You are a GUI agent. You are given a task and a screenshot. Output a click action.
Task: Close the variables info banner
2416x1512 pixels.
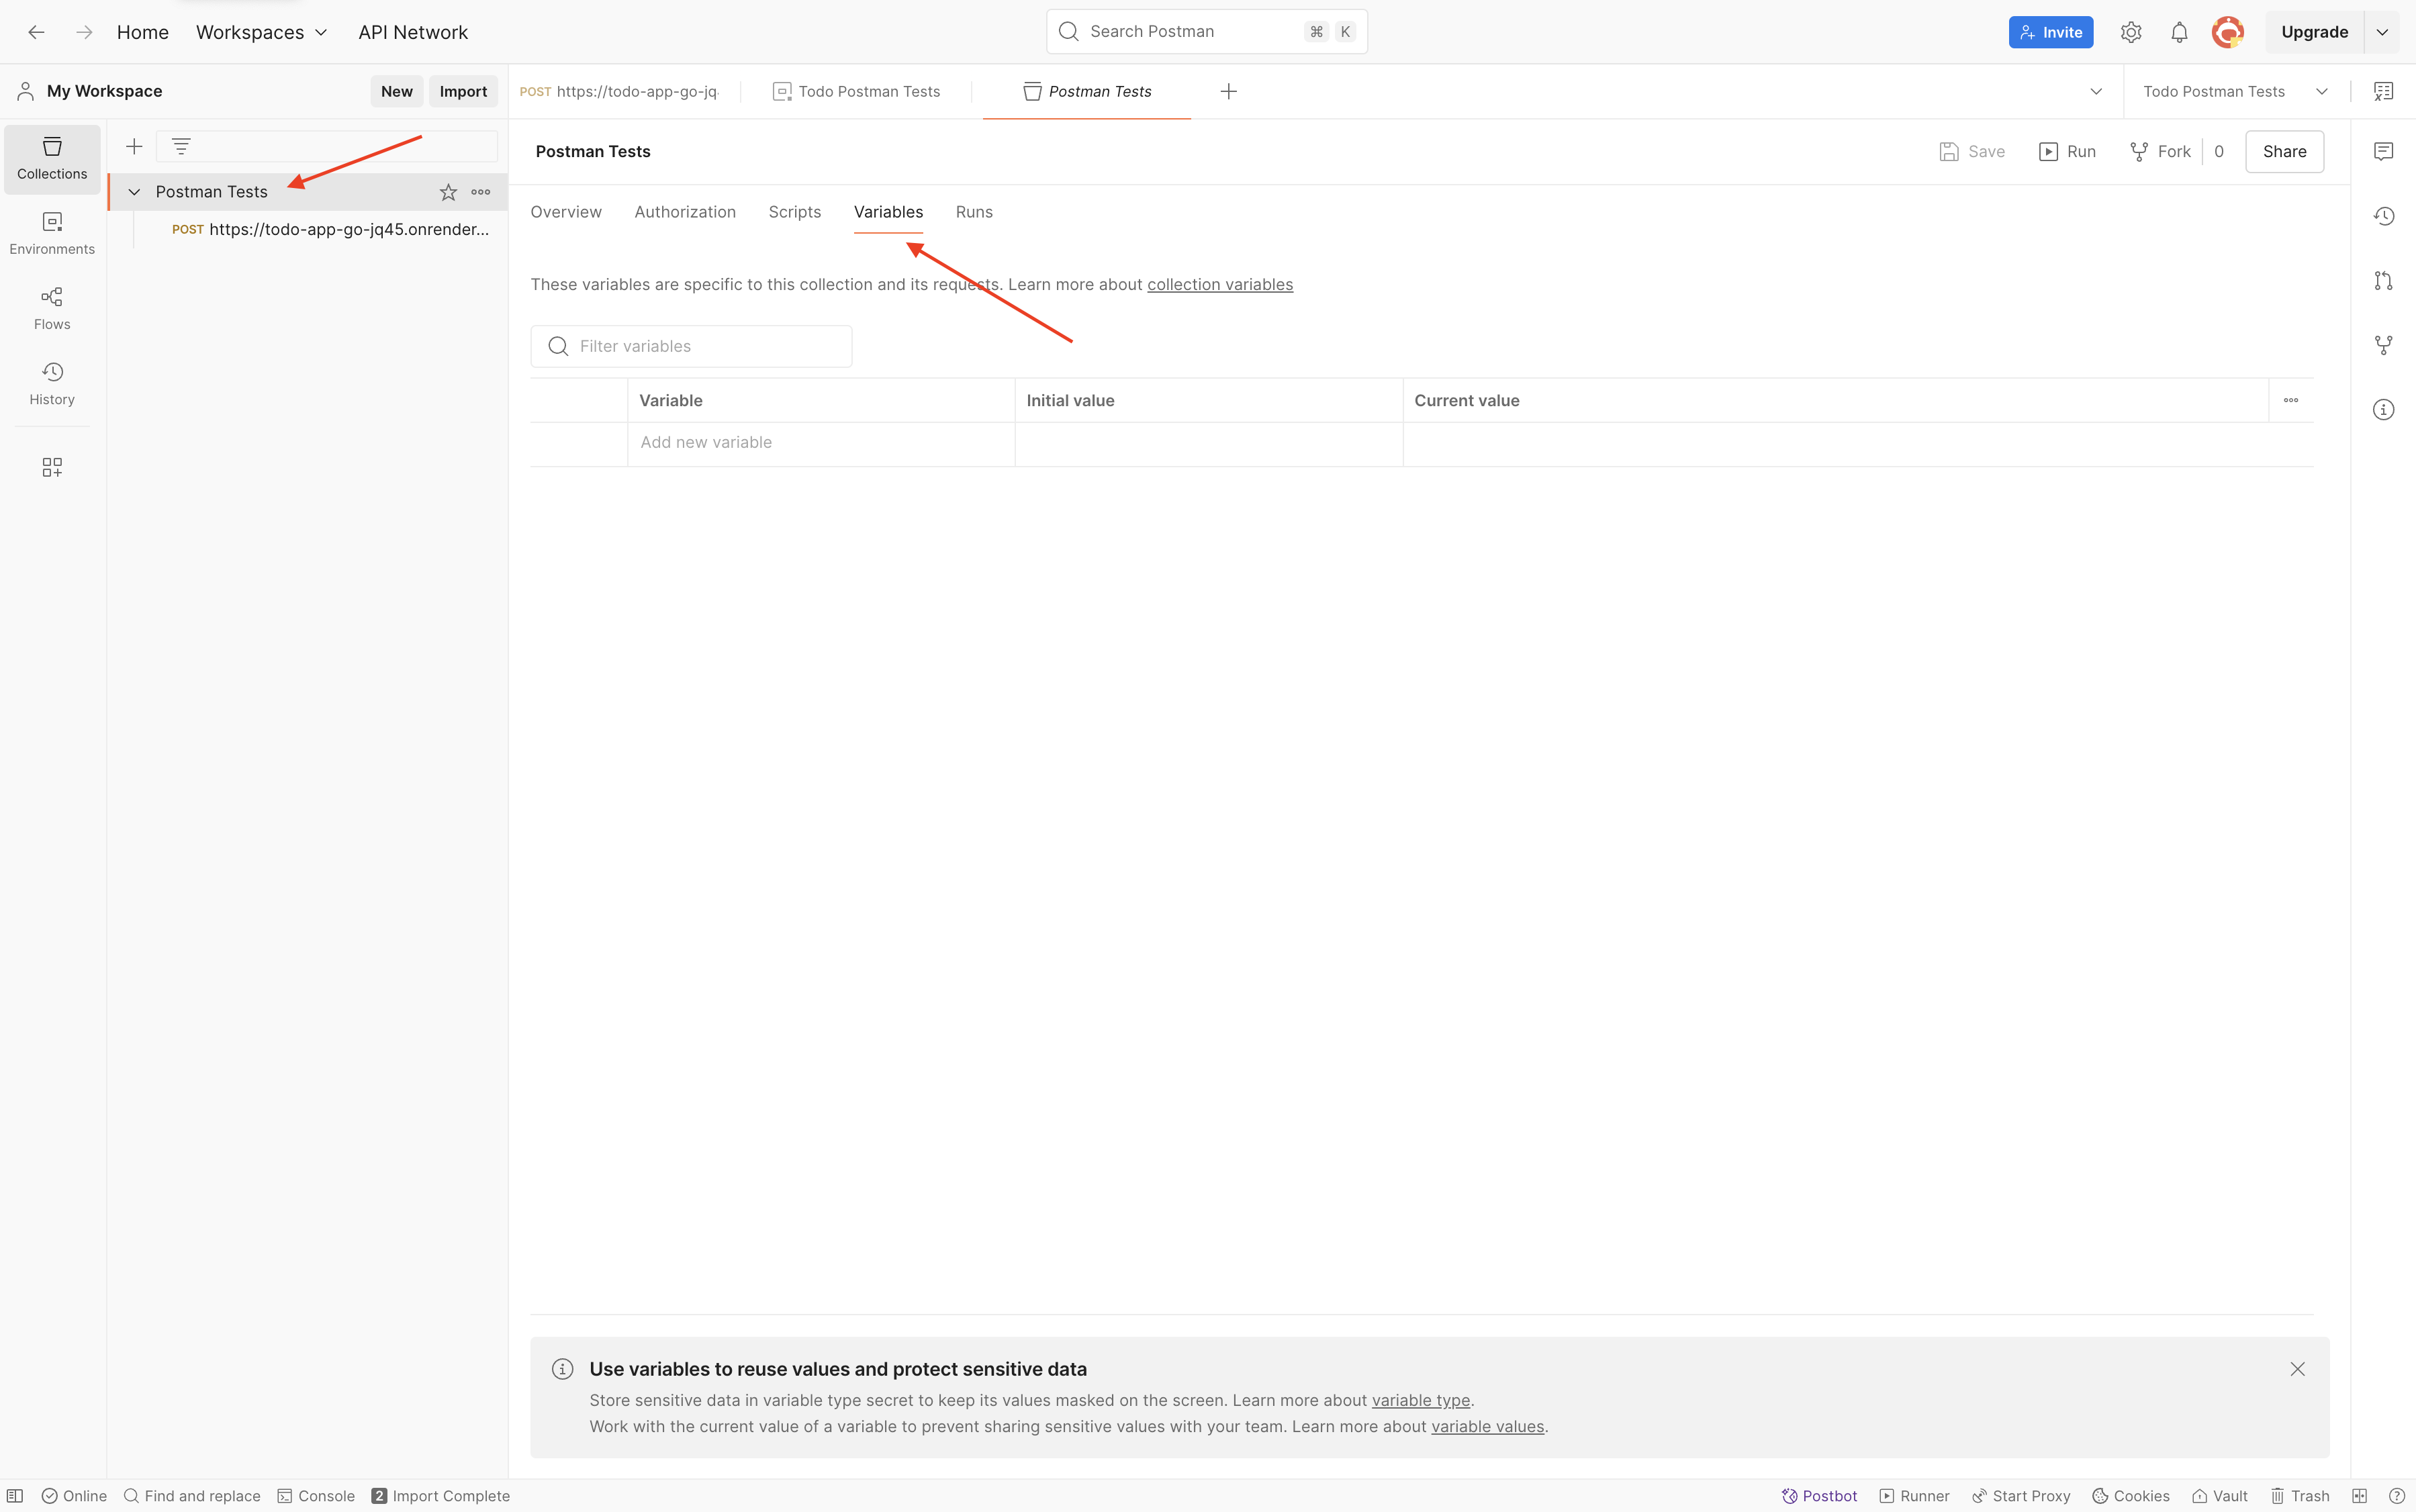pyautogui.click(x=2297, y=1369)
